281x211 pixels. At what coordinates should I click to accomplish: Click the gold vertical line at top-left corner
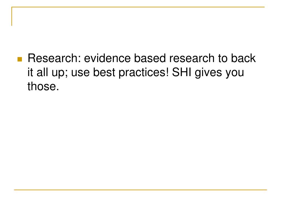(12, 16)
